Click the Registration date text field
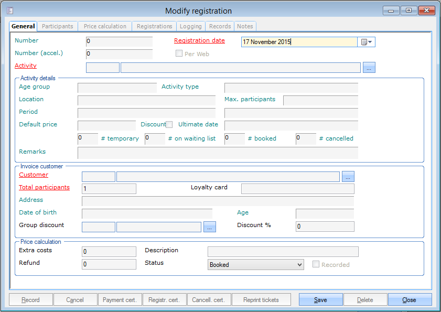Viewport: 441px width, 312px height. pyautogui.click(x=299, y=42)
